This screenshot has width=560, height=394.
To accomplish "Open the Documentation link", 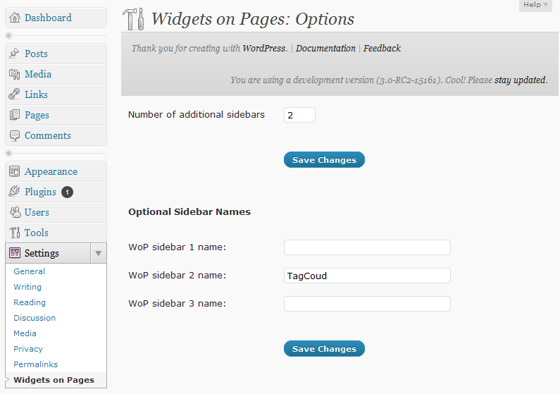I will click(x=325, y=49).
